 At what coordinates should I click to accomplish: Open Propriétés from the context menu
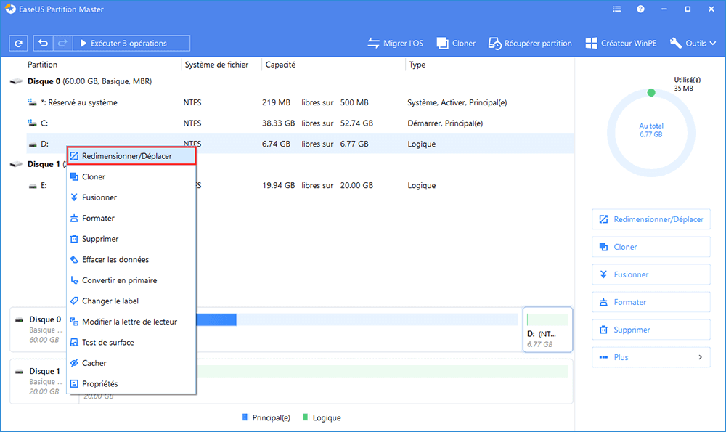(x=131, y=384)
